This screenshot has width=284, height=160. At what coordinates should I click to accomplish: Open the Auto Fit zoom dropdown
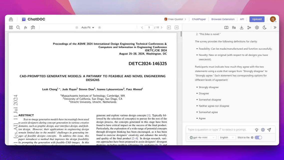tap(88, 27)
